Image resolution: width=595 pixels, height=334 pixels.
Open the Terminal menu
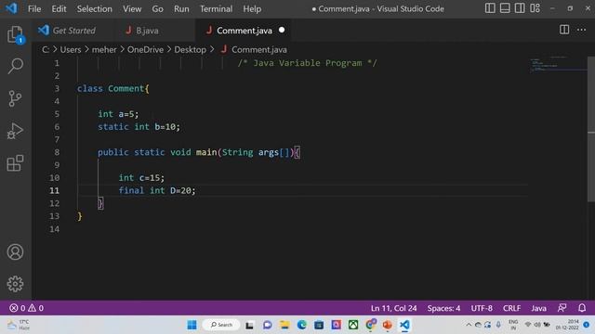click(216, 8)
